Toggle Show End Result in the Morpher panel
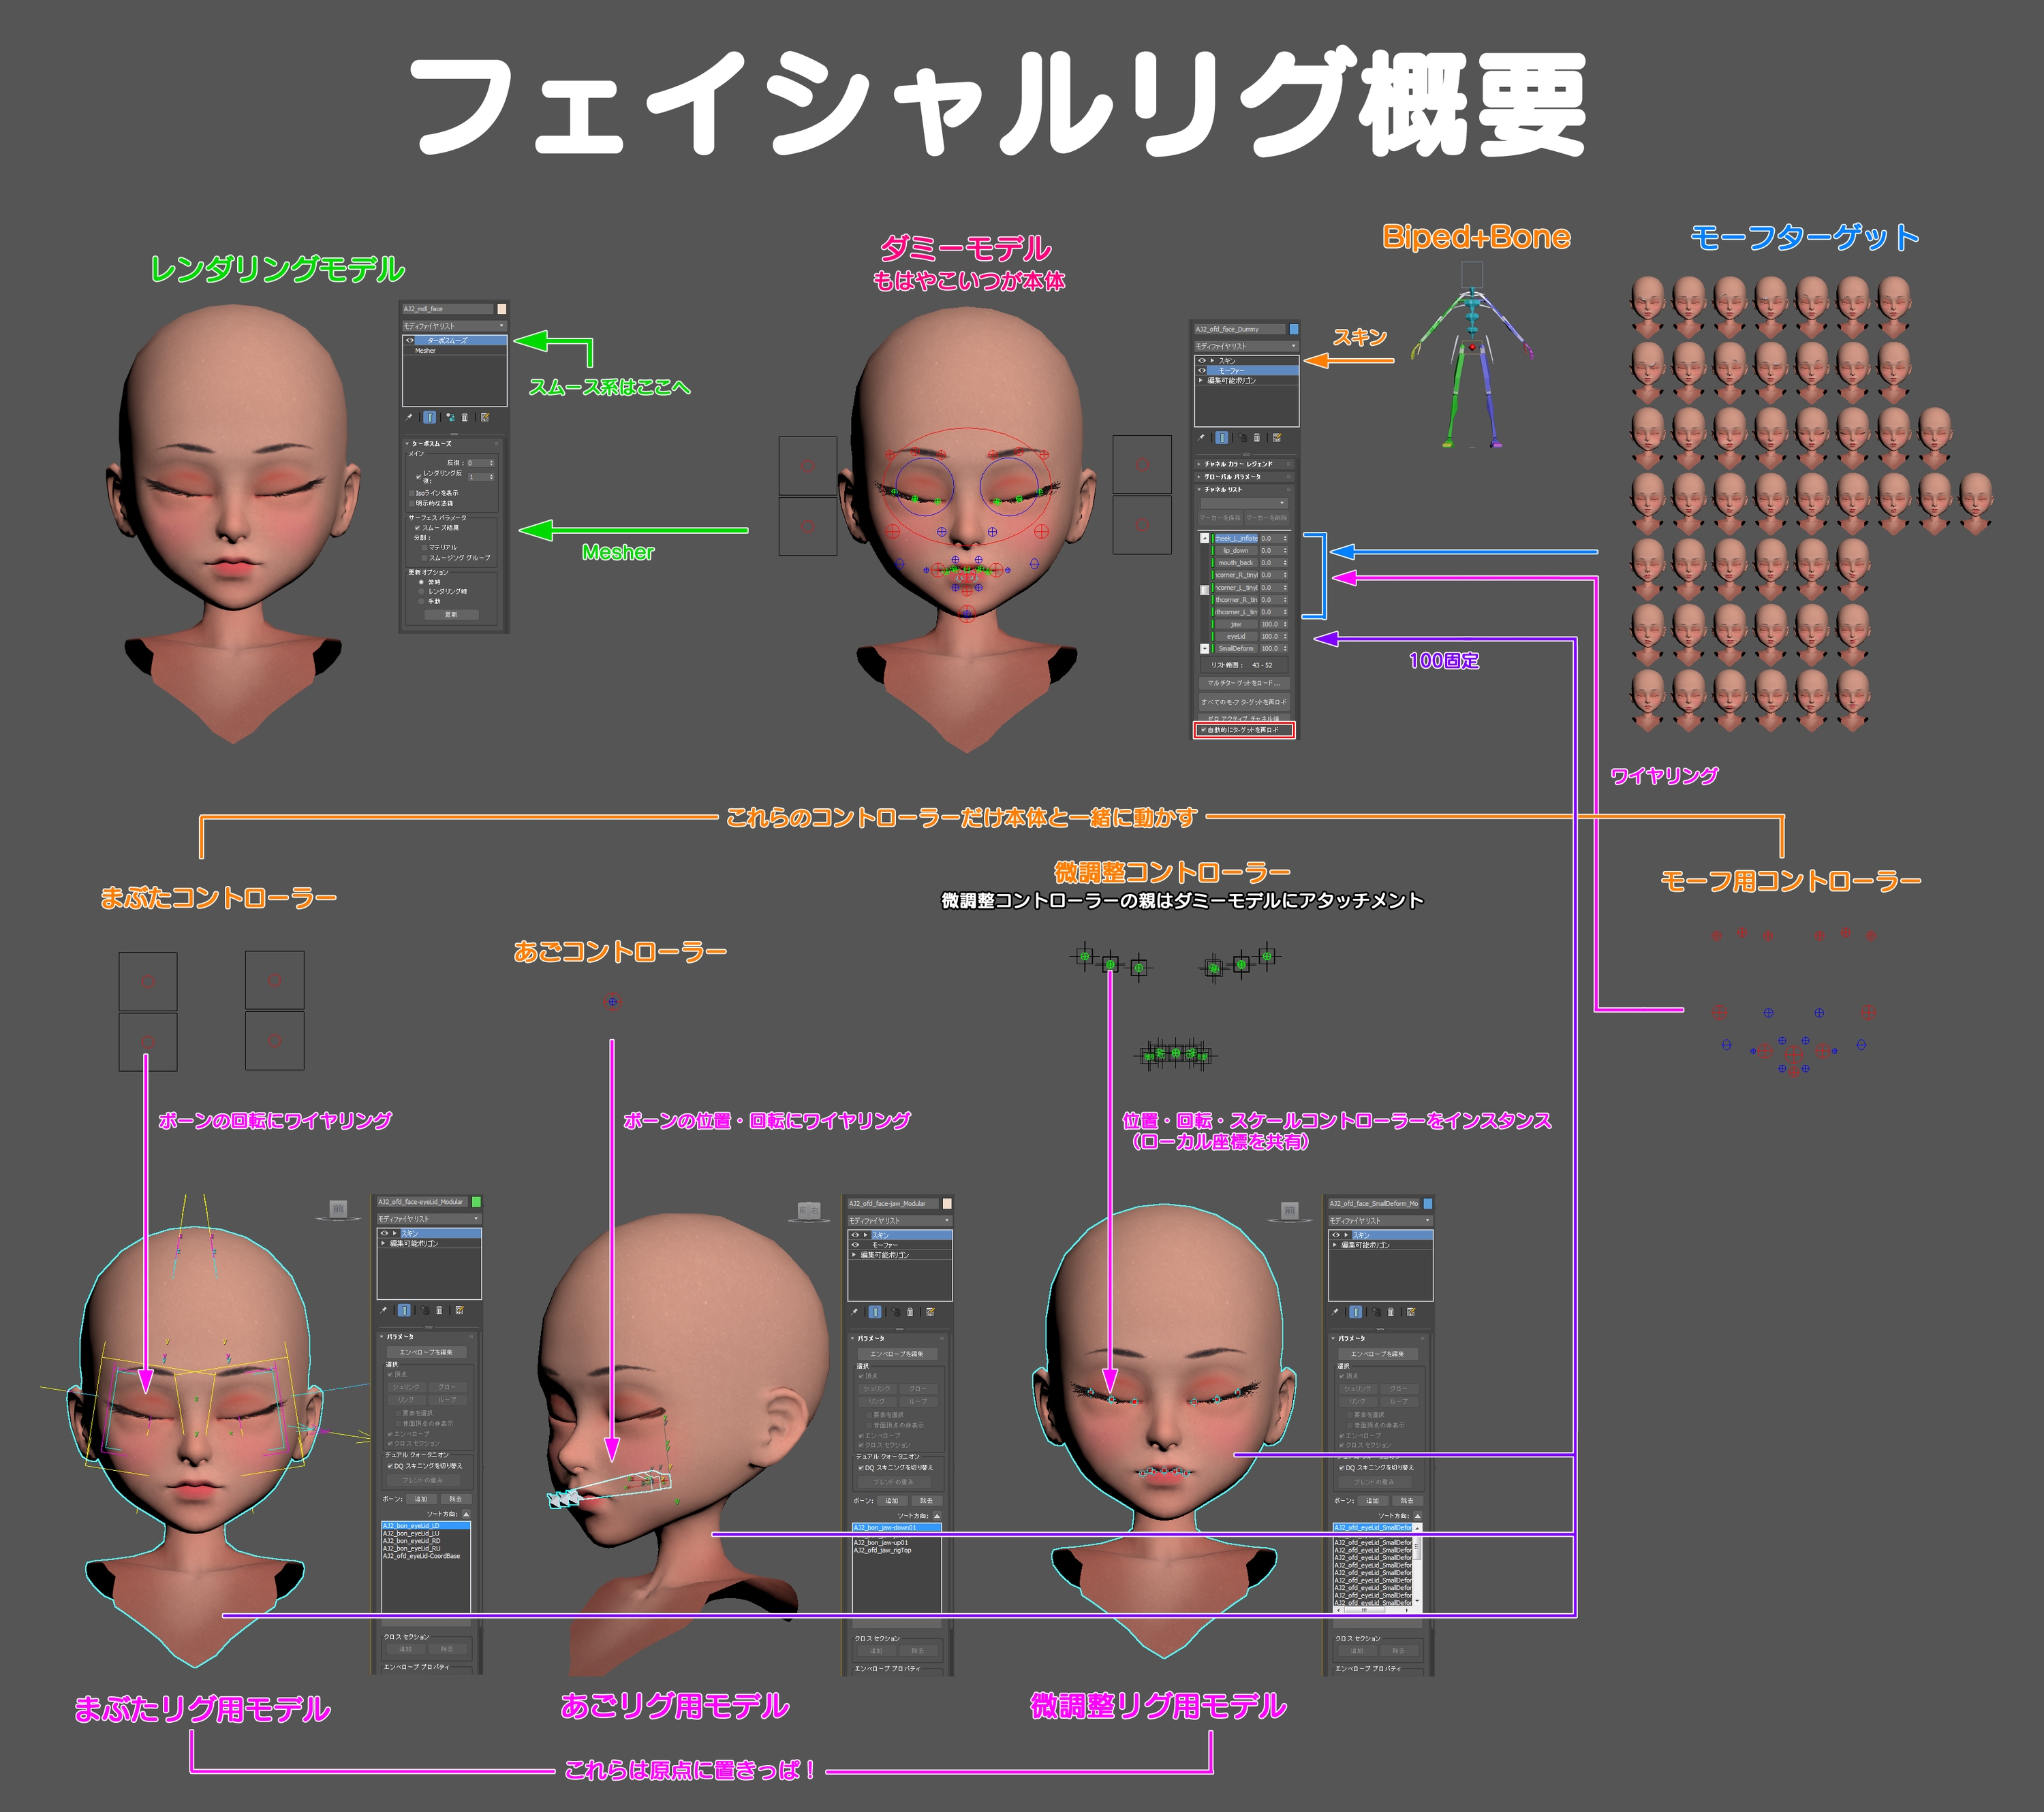This screenshot has height=1812, width=2044. pyautogui.click(x=1222, y=439)
